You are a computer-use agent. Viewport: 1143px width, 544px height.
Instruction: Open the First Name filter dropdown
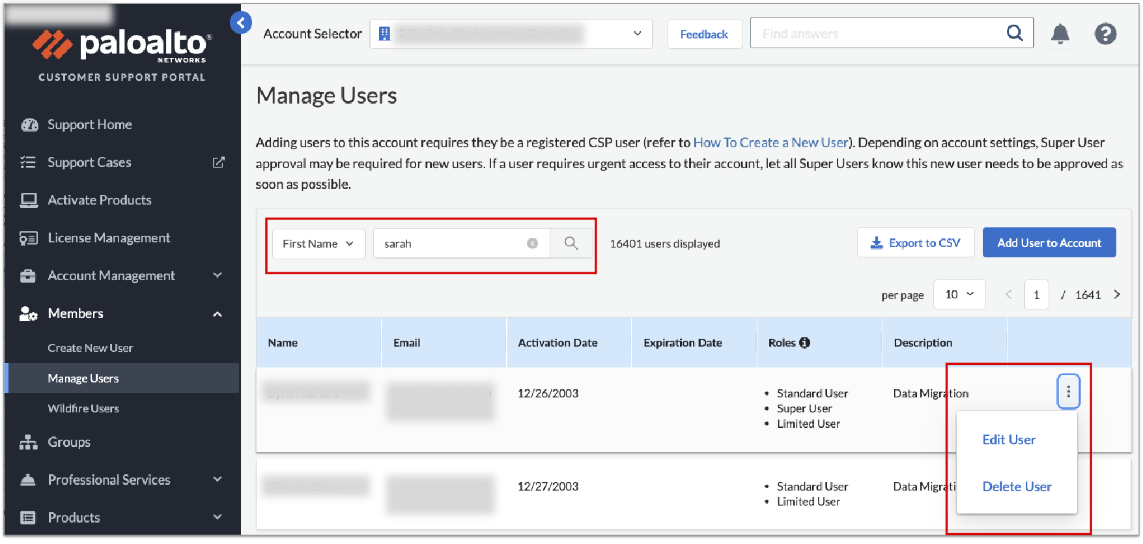tap(318, 244)
